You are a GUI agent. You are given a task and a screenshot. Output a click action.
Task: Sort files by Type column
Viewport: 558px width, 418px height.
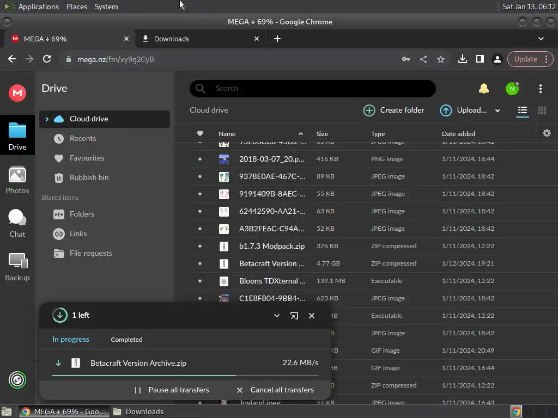tap(378, 134)
